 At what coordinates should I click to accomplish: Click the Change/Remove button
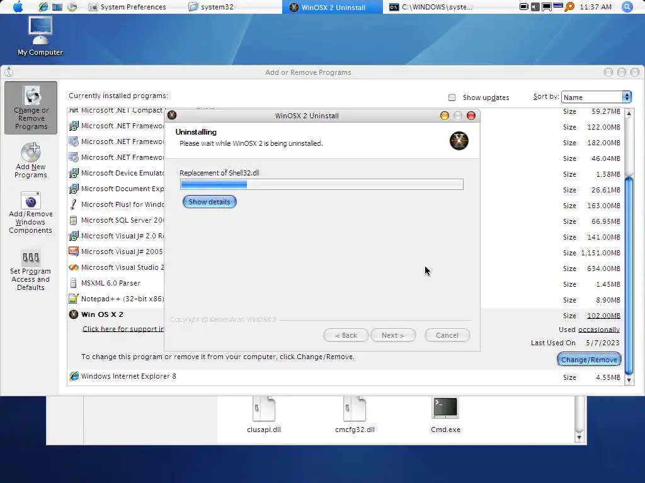pos(589,359)
